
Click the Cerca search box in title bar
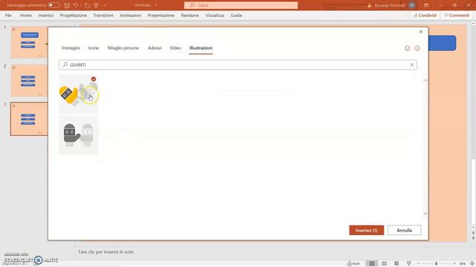[x=241, y=5]
